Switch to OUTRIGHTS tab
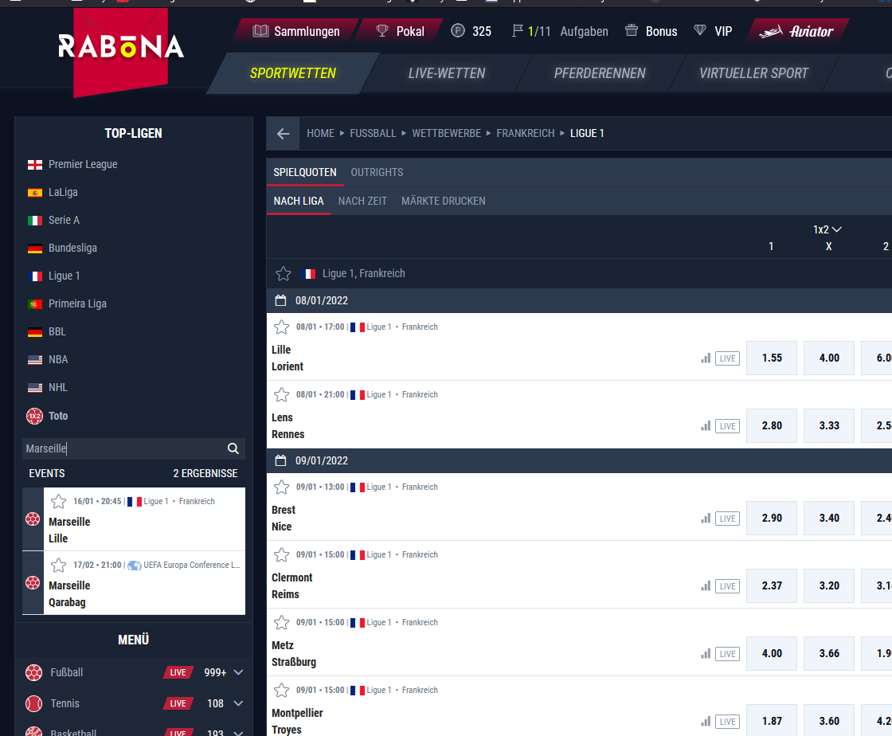 point(378,172)
